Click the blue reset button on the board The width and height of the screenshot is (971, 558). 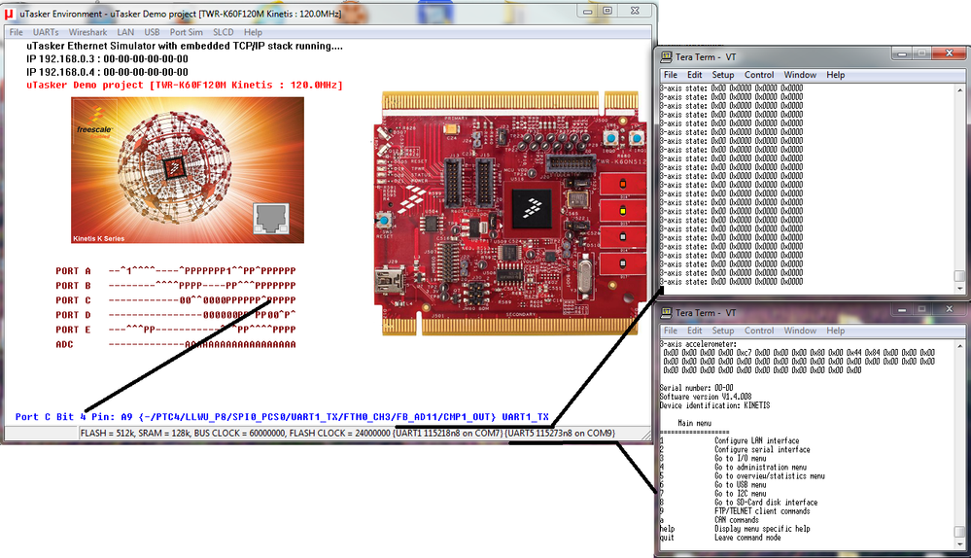(x=385, y=221)
